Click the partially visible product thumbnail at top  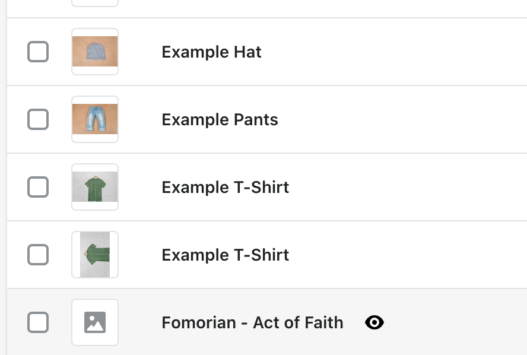click(94, 3)
